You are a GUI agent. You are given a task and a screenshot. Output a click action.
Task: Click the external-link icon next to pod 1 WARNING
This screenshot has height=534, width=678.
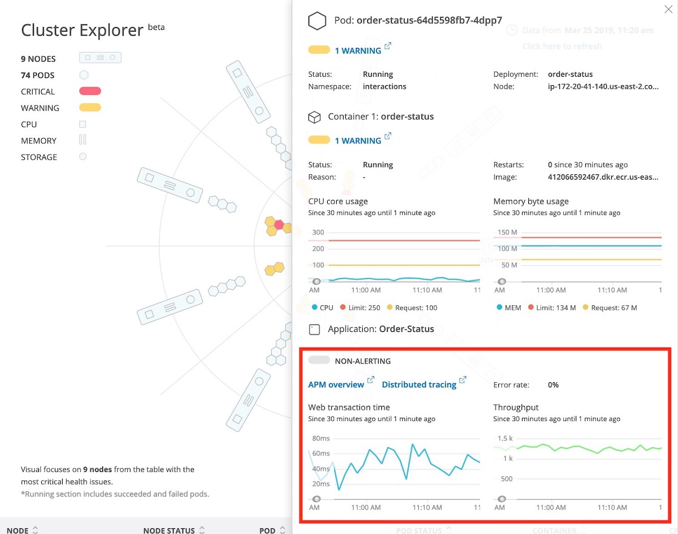pyautogui.click(x=388, y=46)
